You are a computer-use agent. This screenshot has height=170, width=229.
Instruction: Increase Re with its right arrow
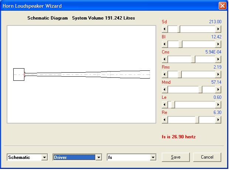point(218,120)
